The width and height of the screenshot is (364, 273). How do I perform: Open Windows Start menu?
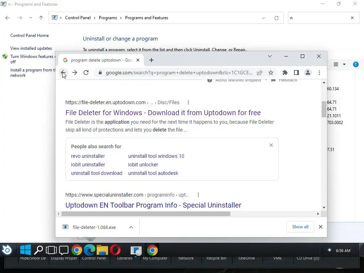(26, 250)
